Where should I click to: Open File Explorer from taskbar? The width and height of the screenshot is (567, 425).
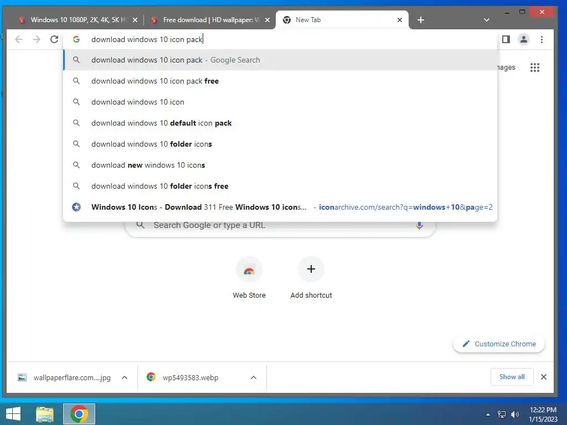[44, 414]
